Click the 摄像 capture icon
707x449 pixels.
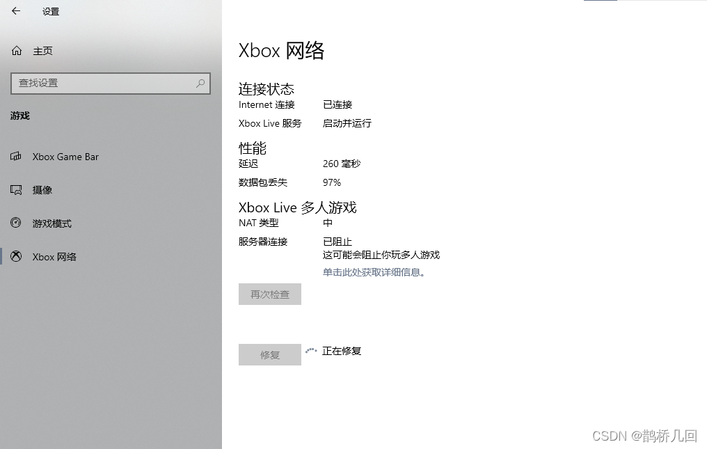(16, 190)
